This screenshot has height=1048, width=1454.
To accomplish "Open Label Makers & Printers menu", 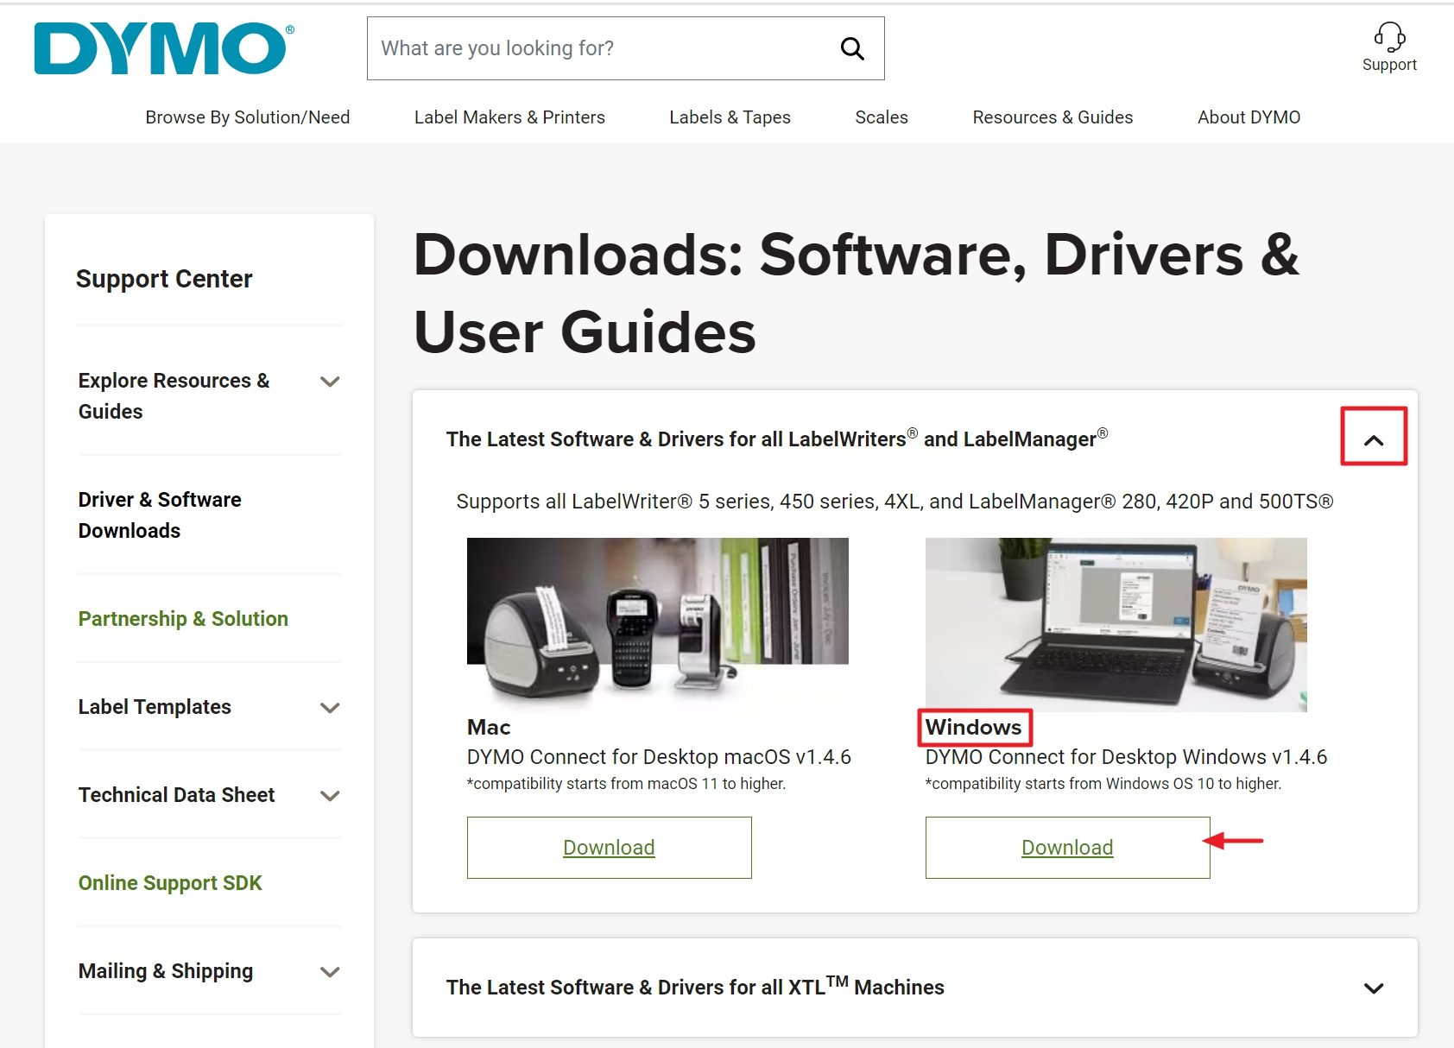I will click(509, 117).
